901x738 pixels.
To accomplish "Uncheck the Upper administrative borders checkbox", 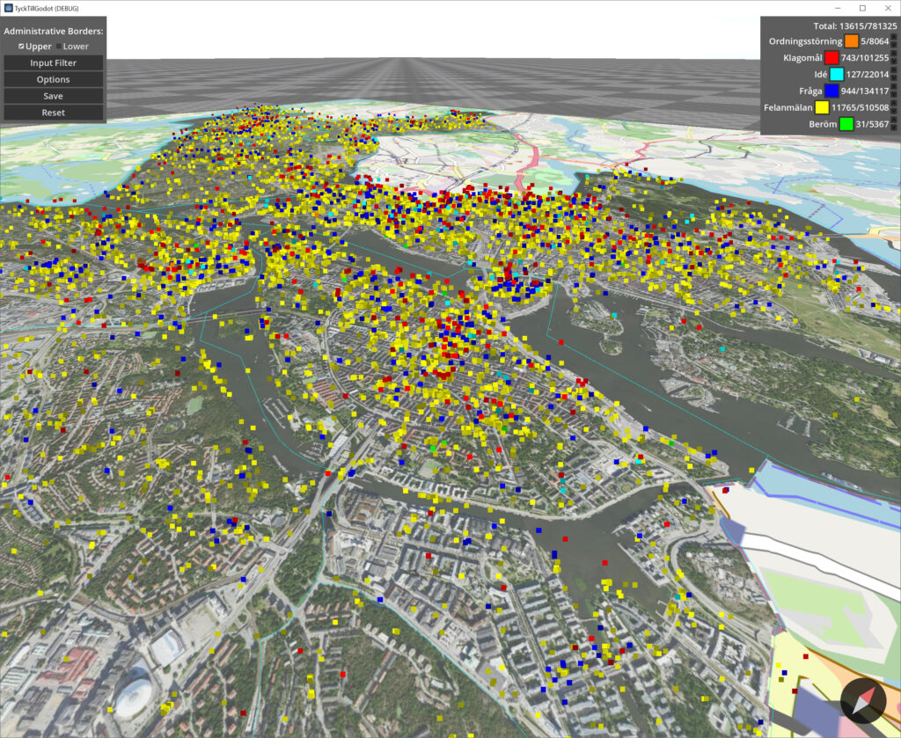I will tap(21, 46).
